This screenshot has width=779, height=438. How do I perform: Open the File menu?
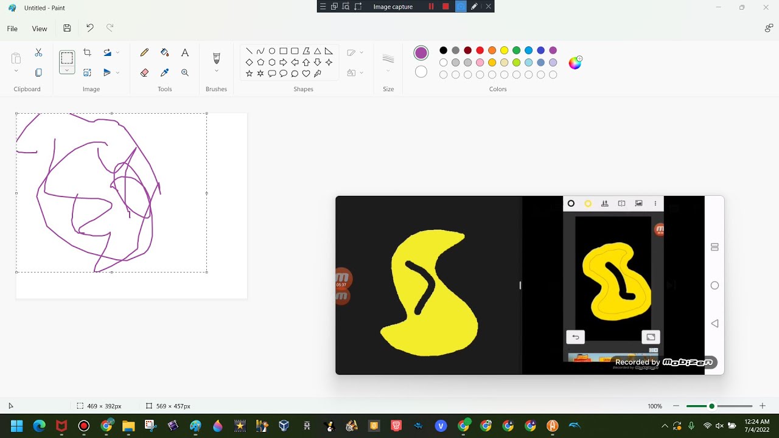tap(12, 29)
